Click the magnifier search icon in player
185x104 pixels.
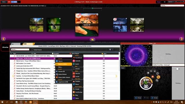(x=157, y=80)
